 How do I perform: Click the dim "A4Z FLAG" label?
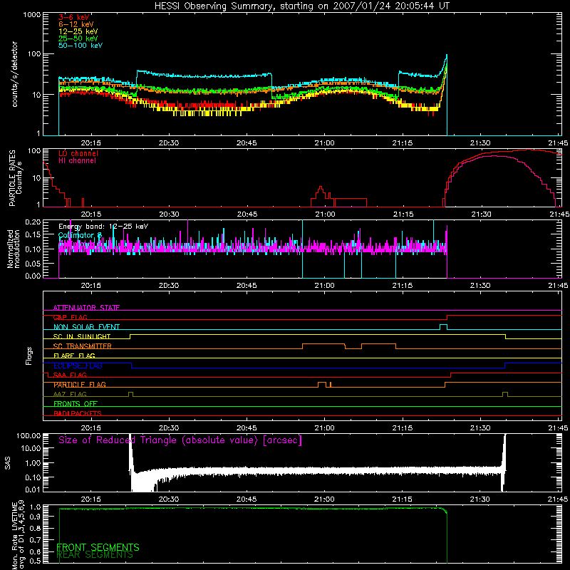70,394
